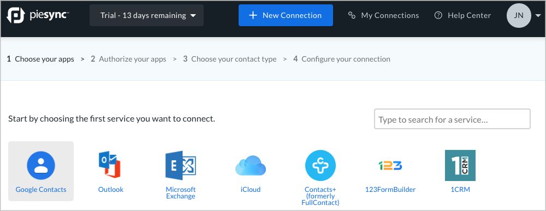Click the 1CRM label
Image resolution: width=546 pixels, height=211 pixels.
click(x=460, y=189)
